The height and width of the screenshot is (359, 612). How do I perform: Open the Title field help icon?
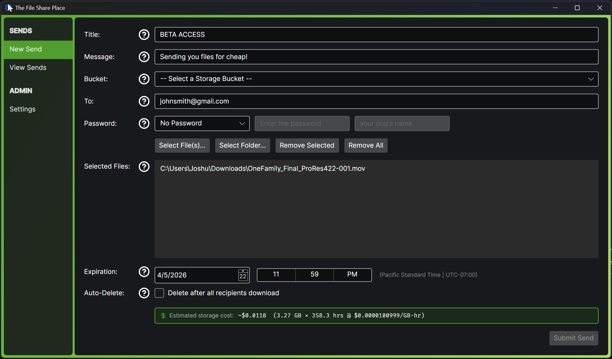144,35
